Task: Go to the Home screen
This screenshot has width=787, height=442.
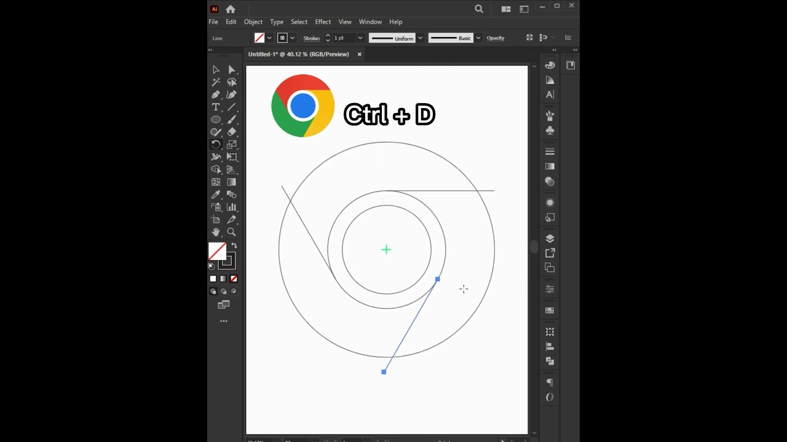Action: [x=231, y=9]
